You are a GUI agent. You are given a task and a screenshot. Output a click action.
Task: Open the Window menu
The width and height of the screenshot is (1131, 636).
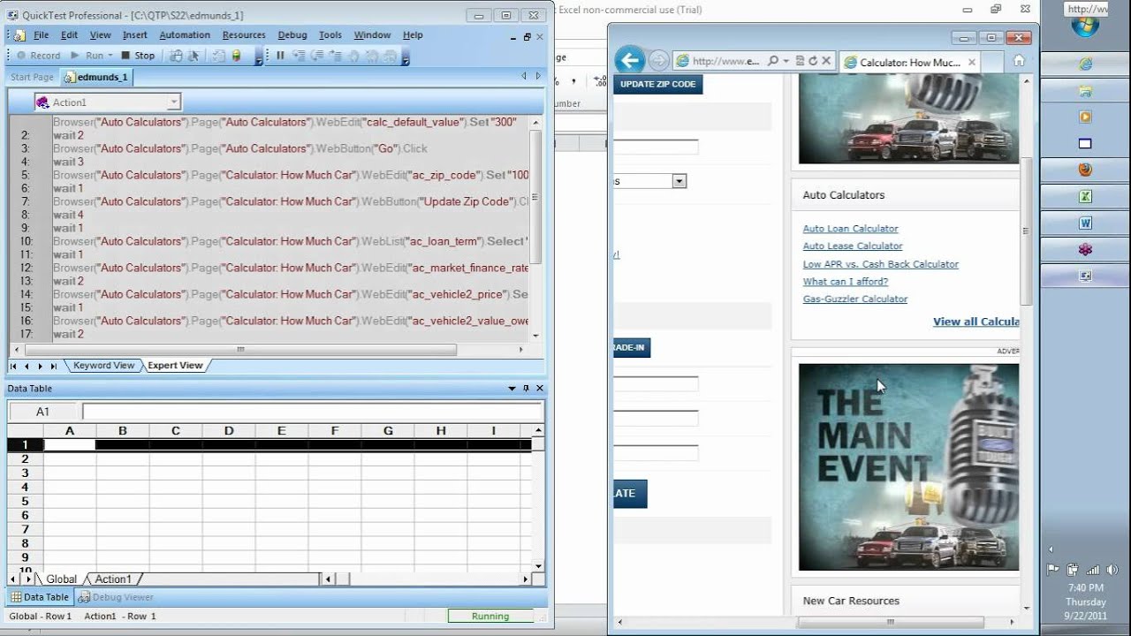(x=372, y=35)
